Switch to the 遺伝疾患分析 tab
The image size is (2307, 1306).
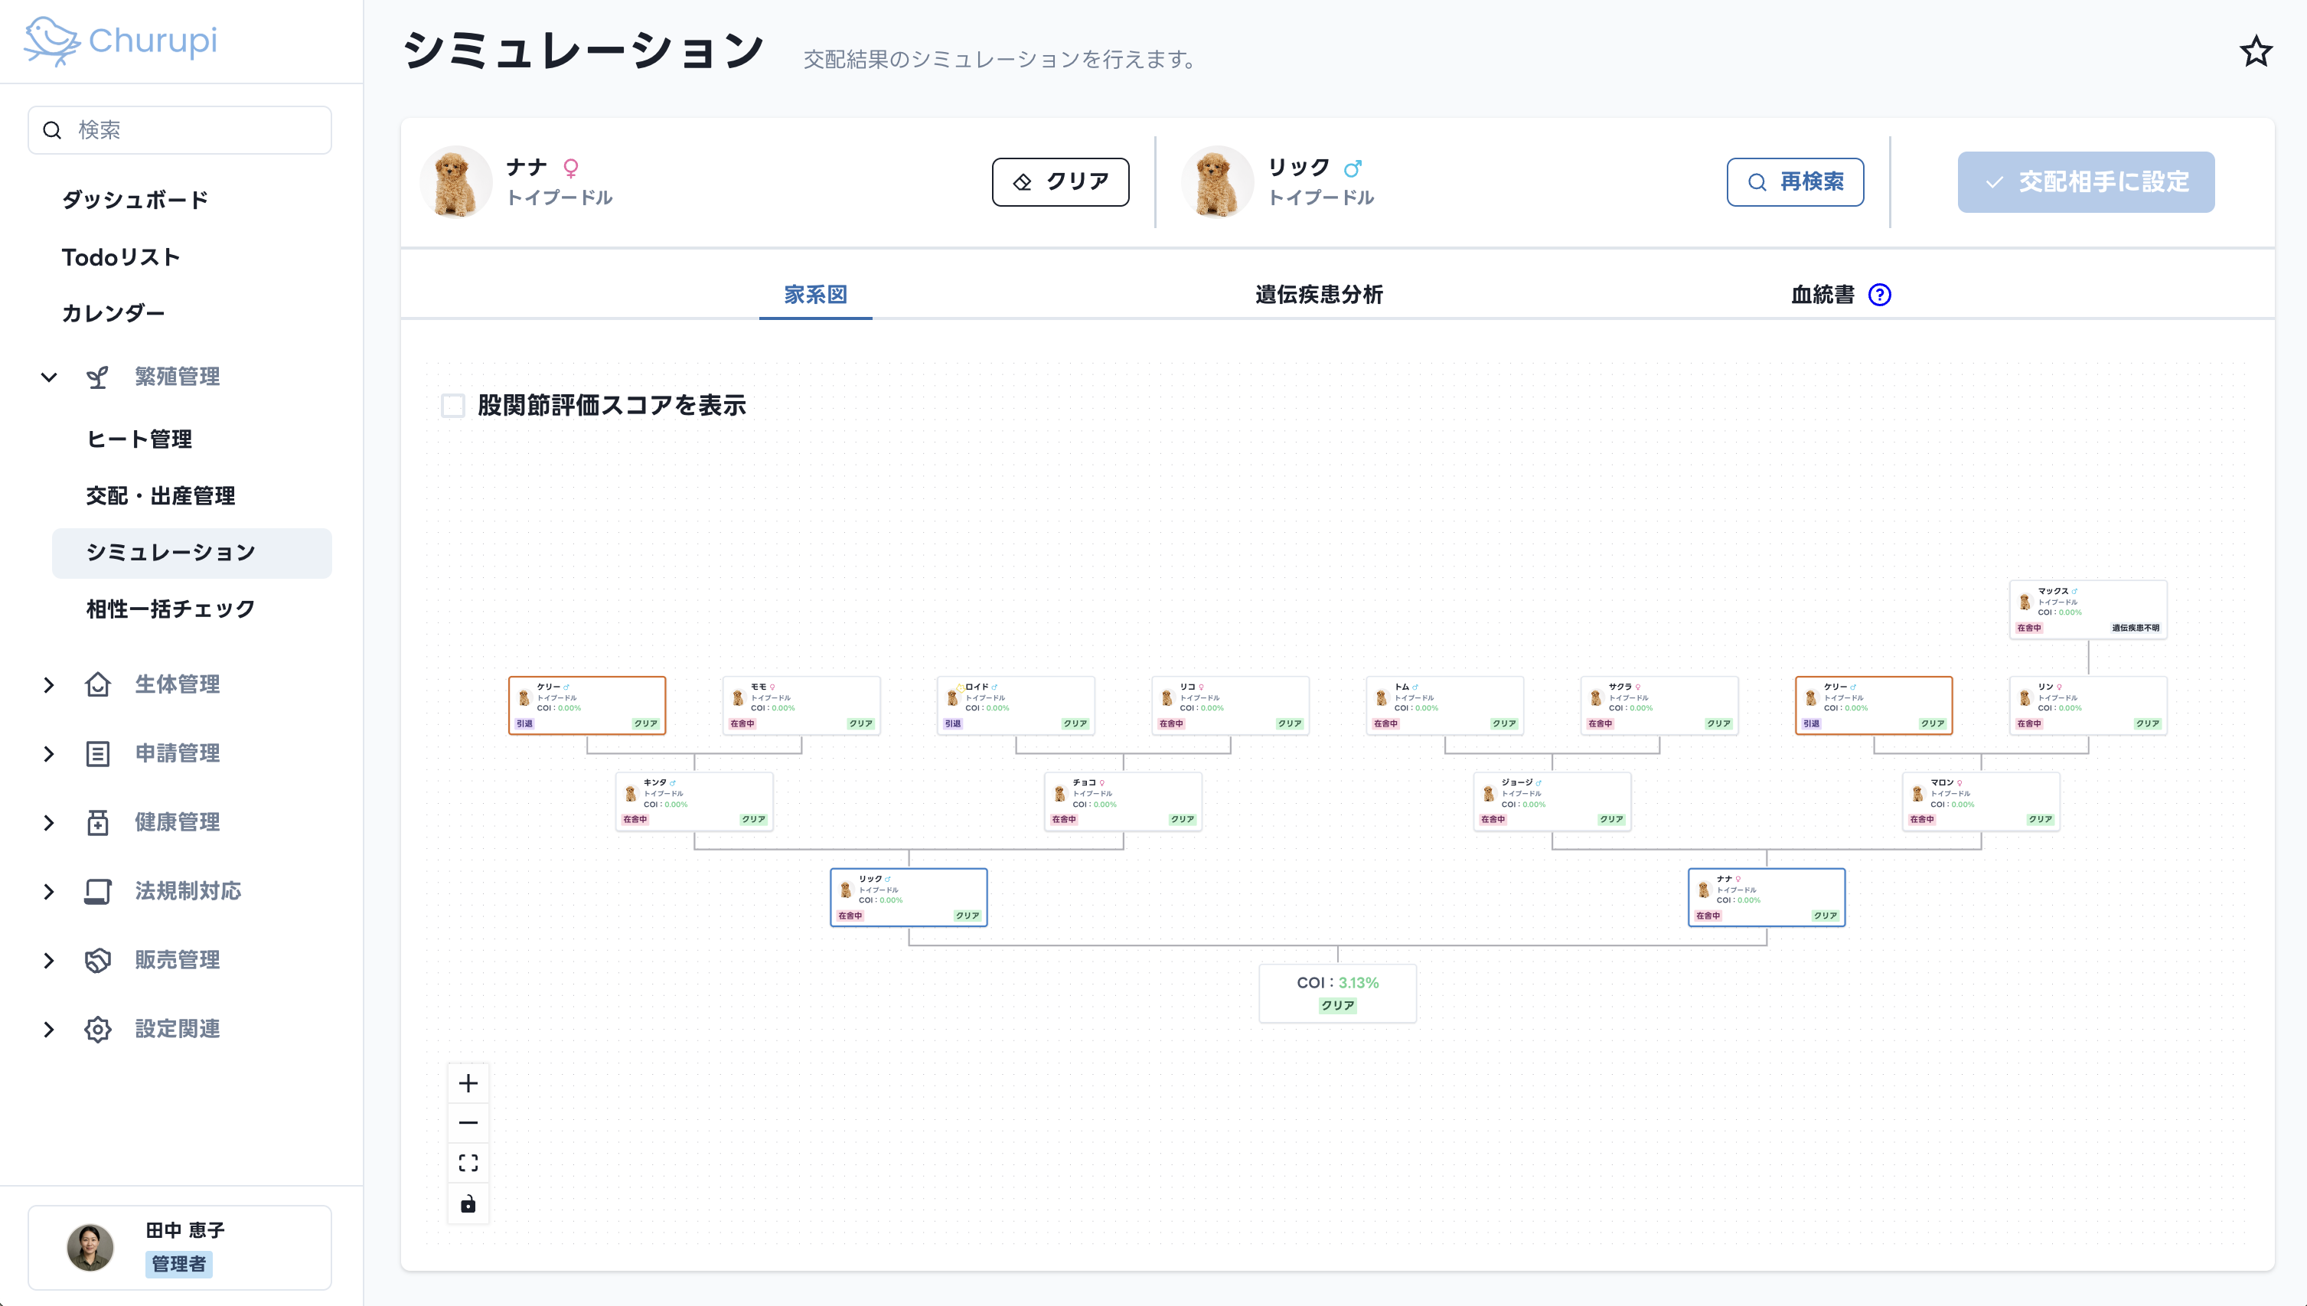[x=1317, y=294]
